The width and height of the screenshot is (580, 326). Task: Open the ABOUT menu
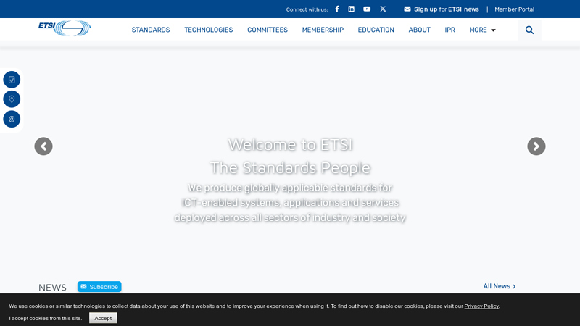[420, 30]
